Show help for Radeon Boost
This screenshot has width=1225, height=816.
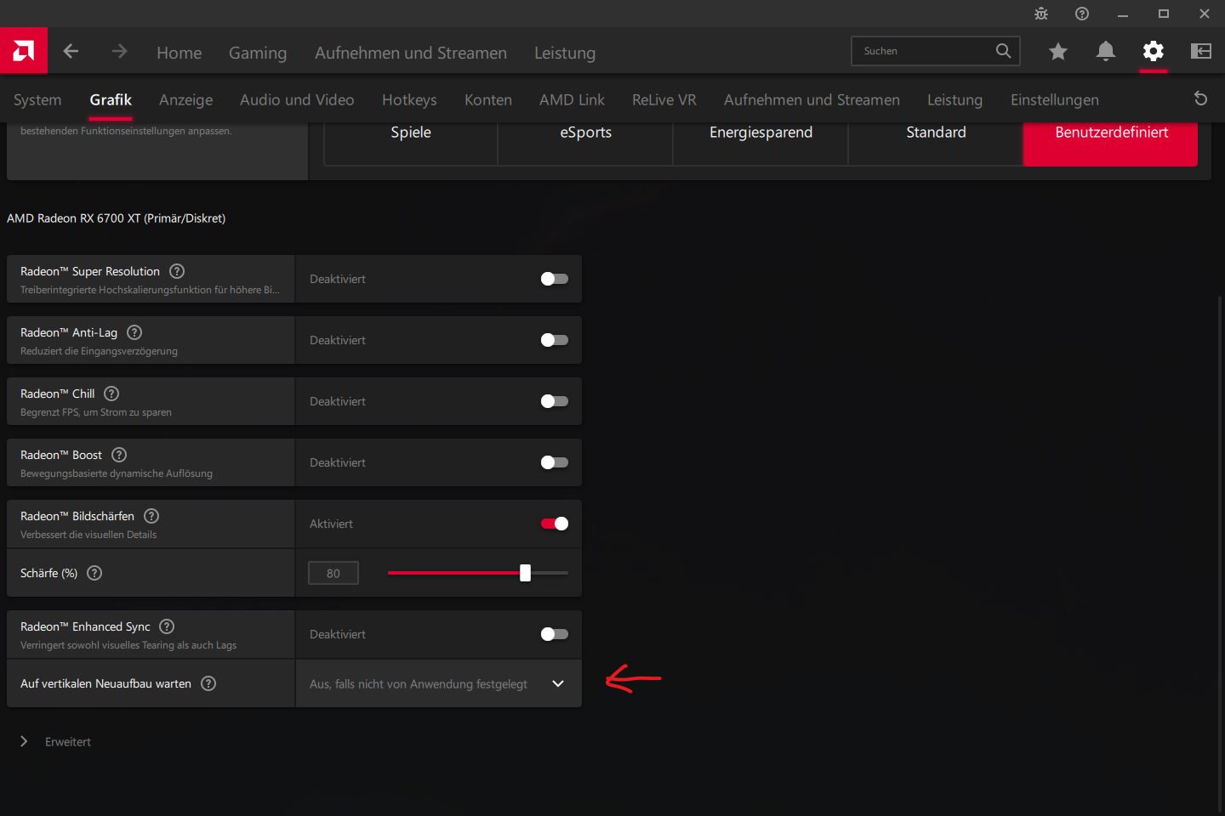tap(119, 455)
